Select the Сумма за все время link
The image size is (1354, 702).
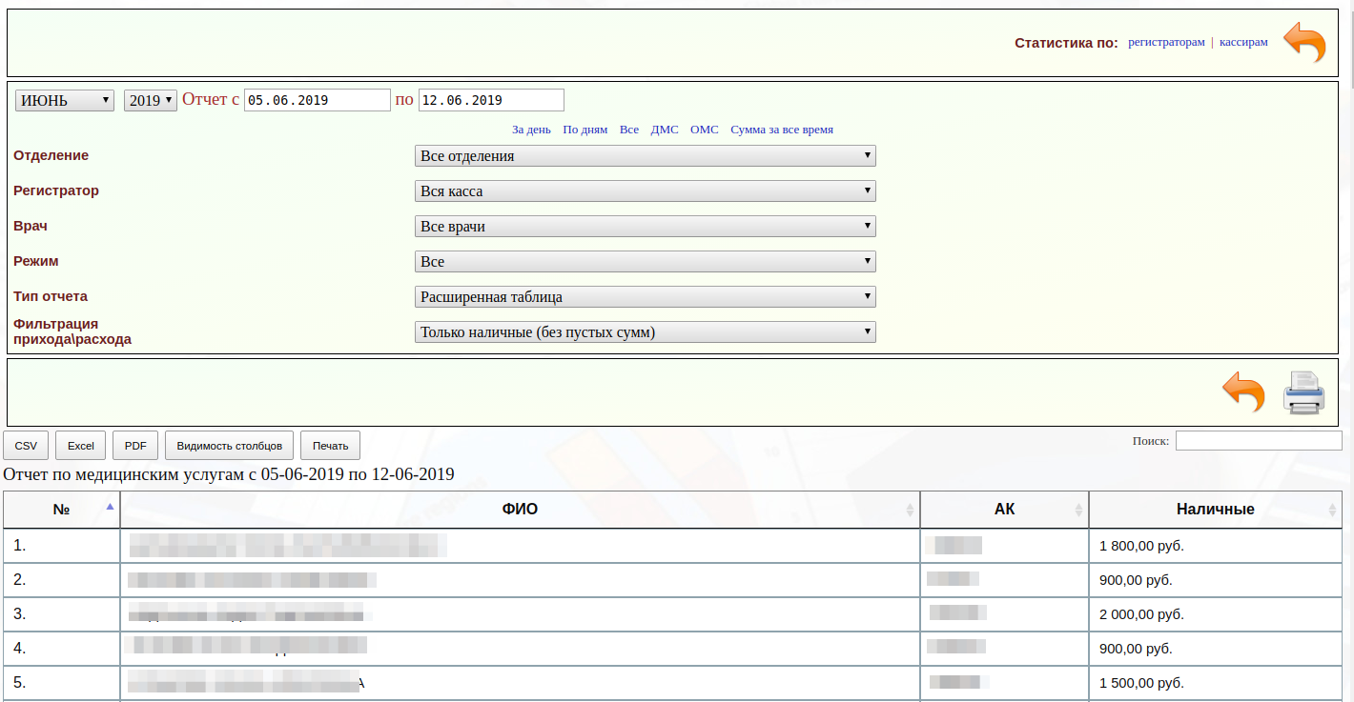[x=782, y=130]
